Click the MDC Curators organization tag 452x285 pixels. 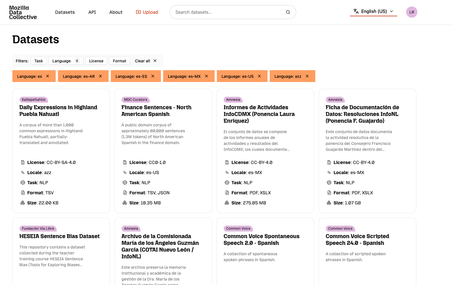coord(136,99)
